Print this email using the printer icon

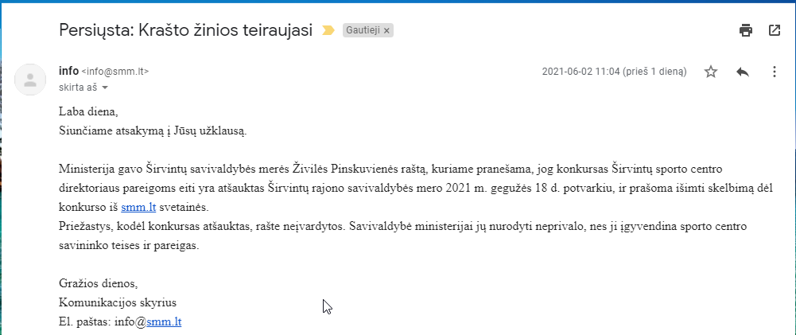pos(745,31)
